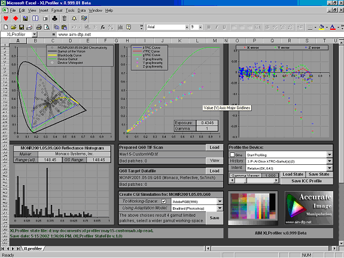Click the yellow bell toolbar icon
The image size is (344, 258).
coord(74,19)
